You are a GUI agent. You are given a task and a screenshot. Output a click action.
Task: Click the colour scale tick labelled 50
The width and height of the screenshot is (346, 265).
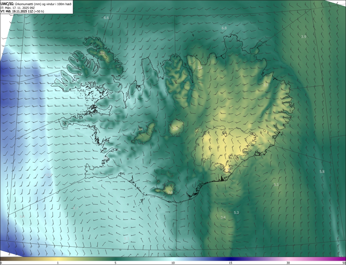click(344, 263)
